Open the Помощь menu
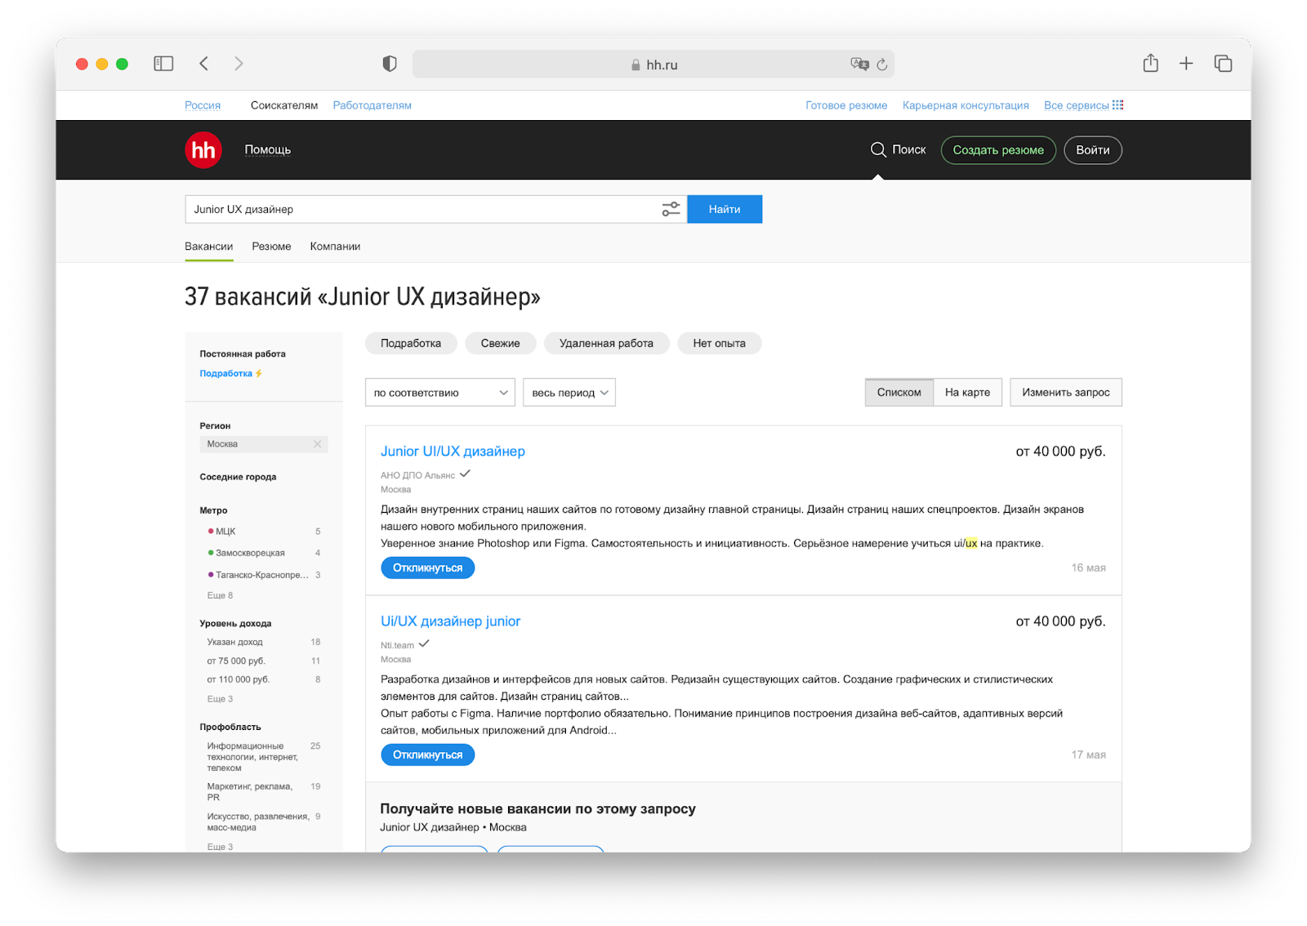Screen dimensions: 1307x926 click(268, 149)
